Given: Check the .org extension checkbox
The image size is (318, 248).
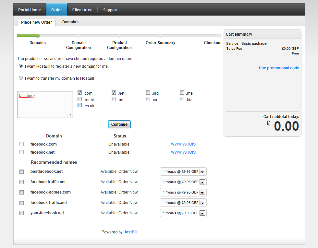Looking at the screenshot, I should click(148, 93).
